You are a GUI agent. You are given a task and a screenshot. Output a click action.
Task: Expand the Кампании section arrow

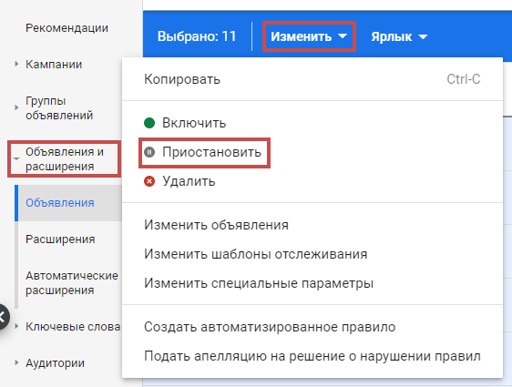point(16,64)
